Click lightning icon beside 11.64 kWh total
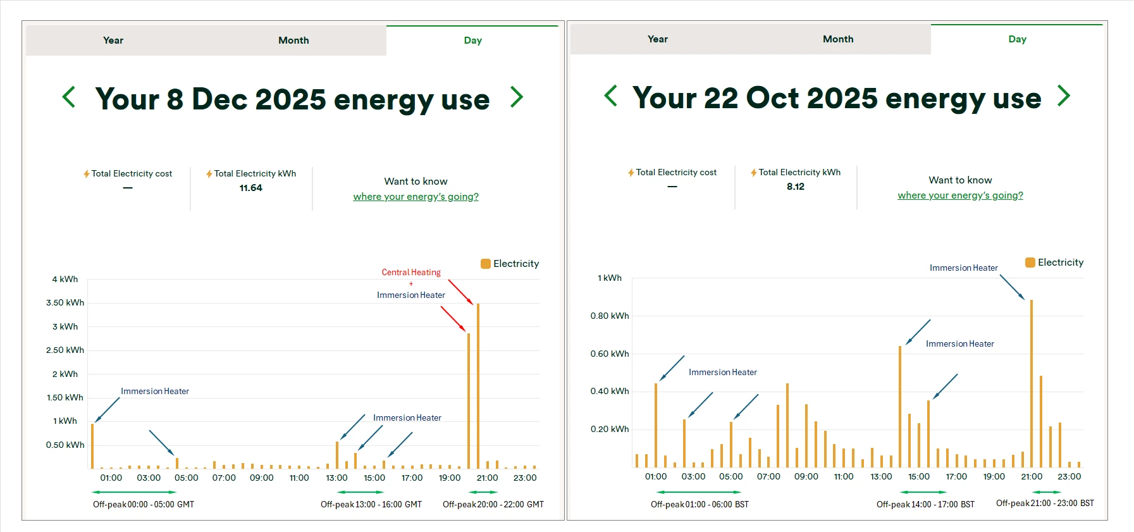This screenshot has height=532, width=1134. pyautogui.click(x=209, y=174)
